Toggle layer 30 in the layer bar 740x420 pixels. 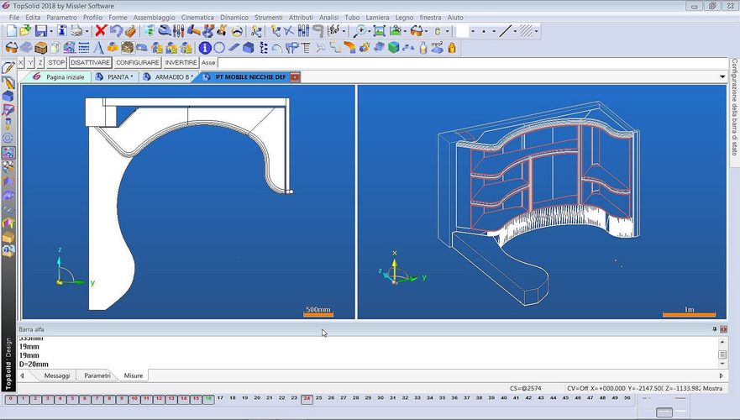(380, 398)
